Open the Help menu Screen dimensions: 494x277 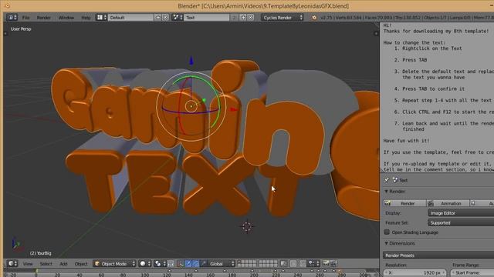pyautogui.click(x=86, y=18)
